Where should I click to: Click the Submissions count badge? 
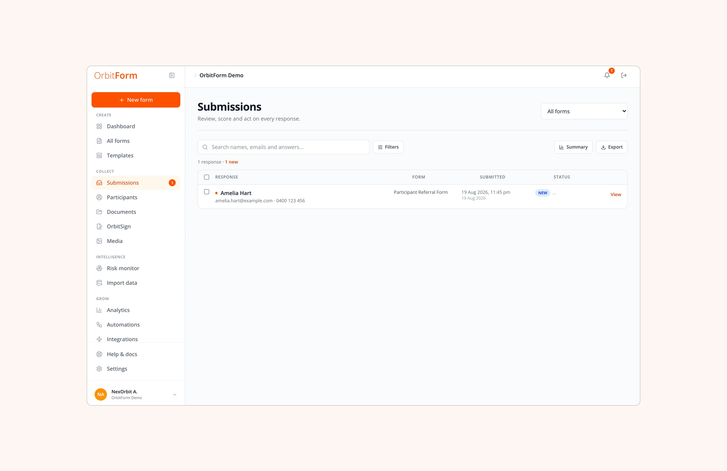[172, 183]
